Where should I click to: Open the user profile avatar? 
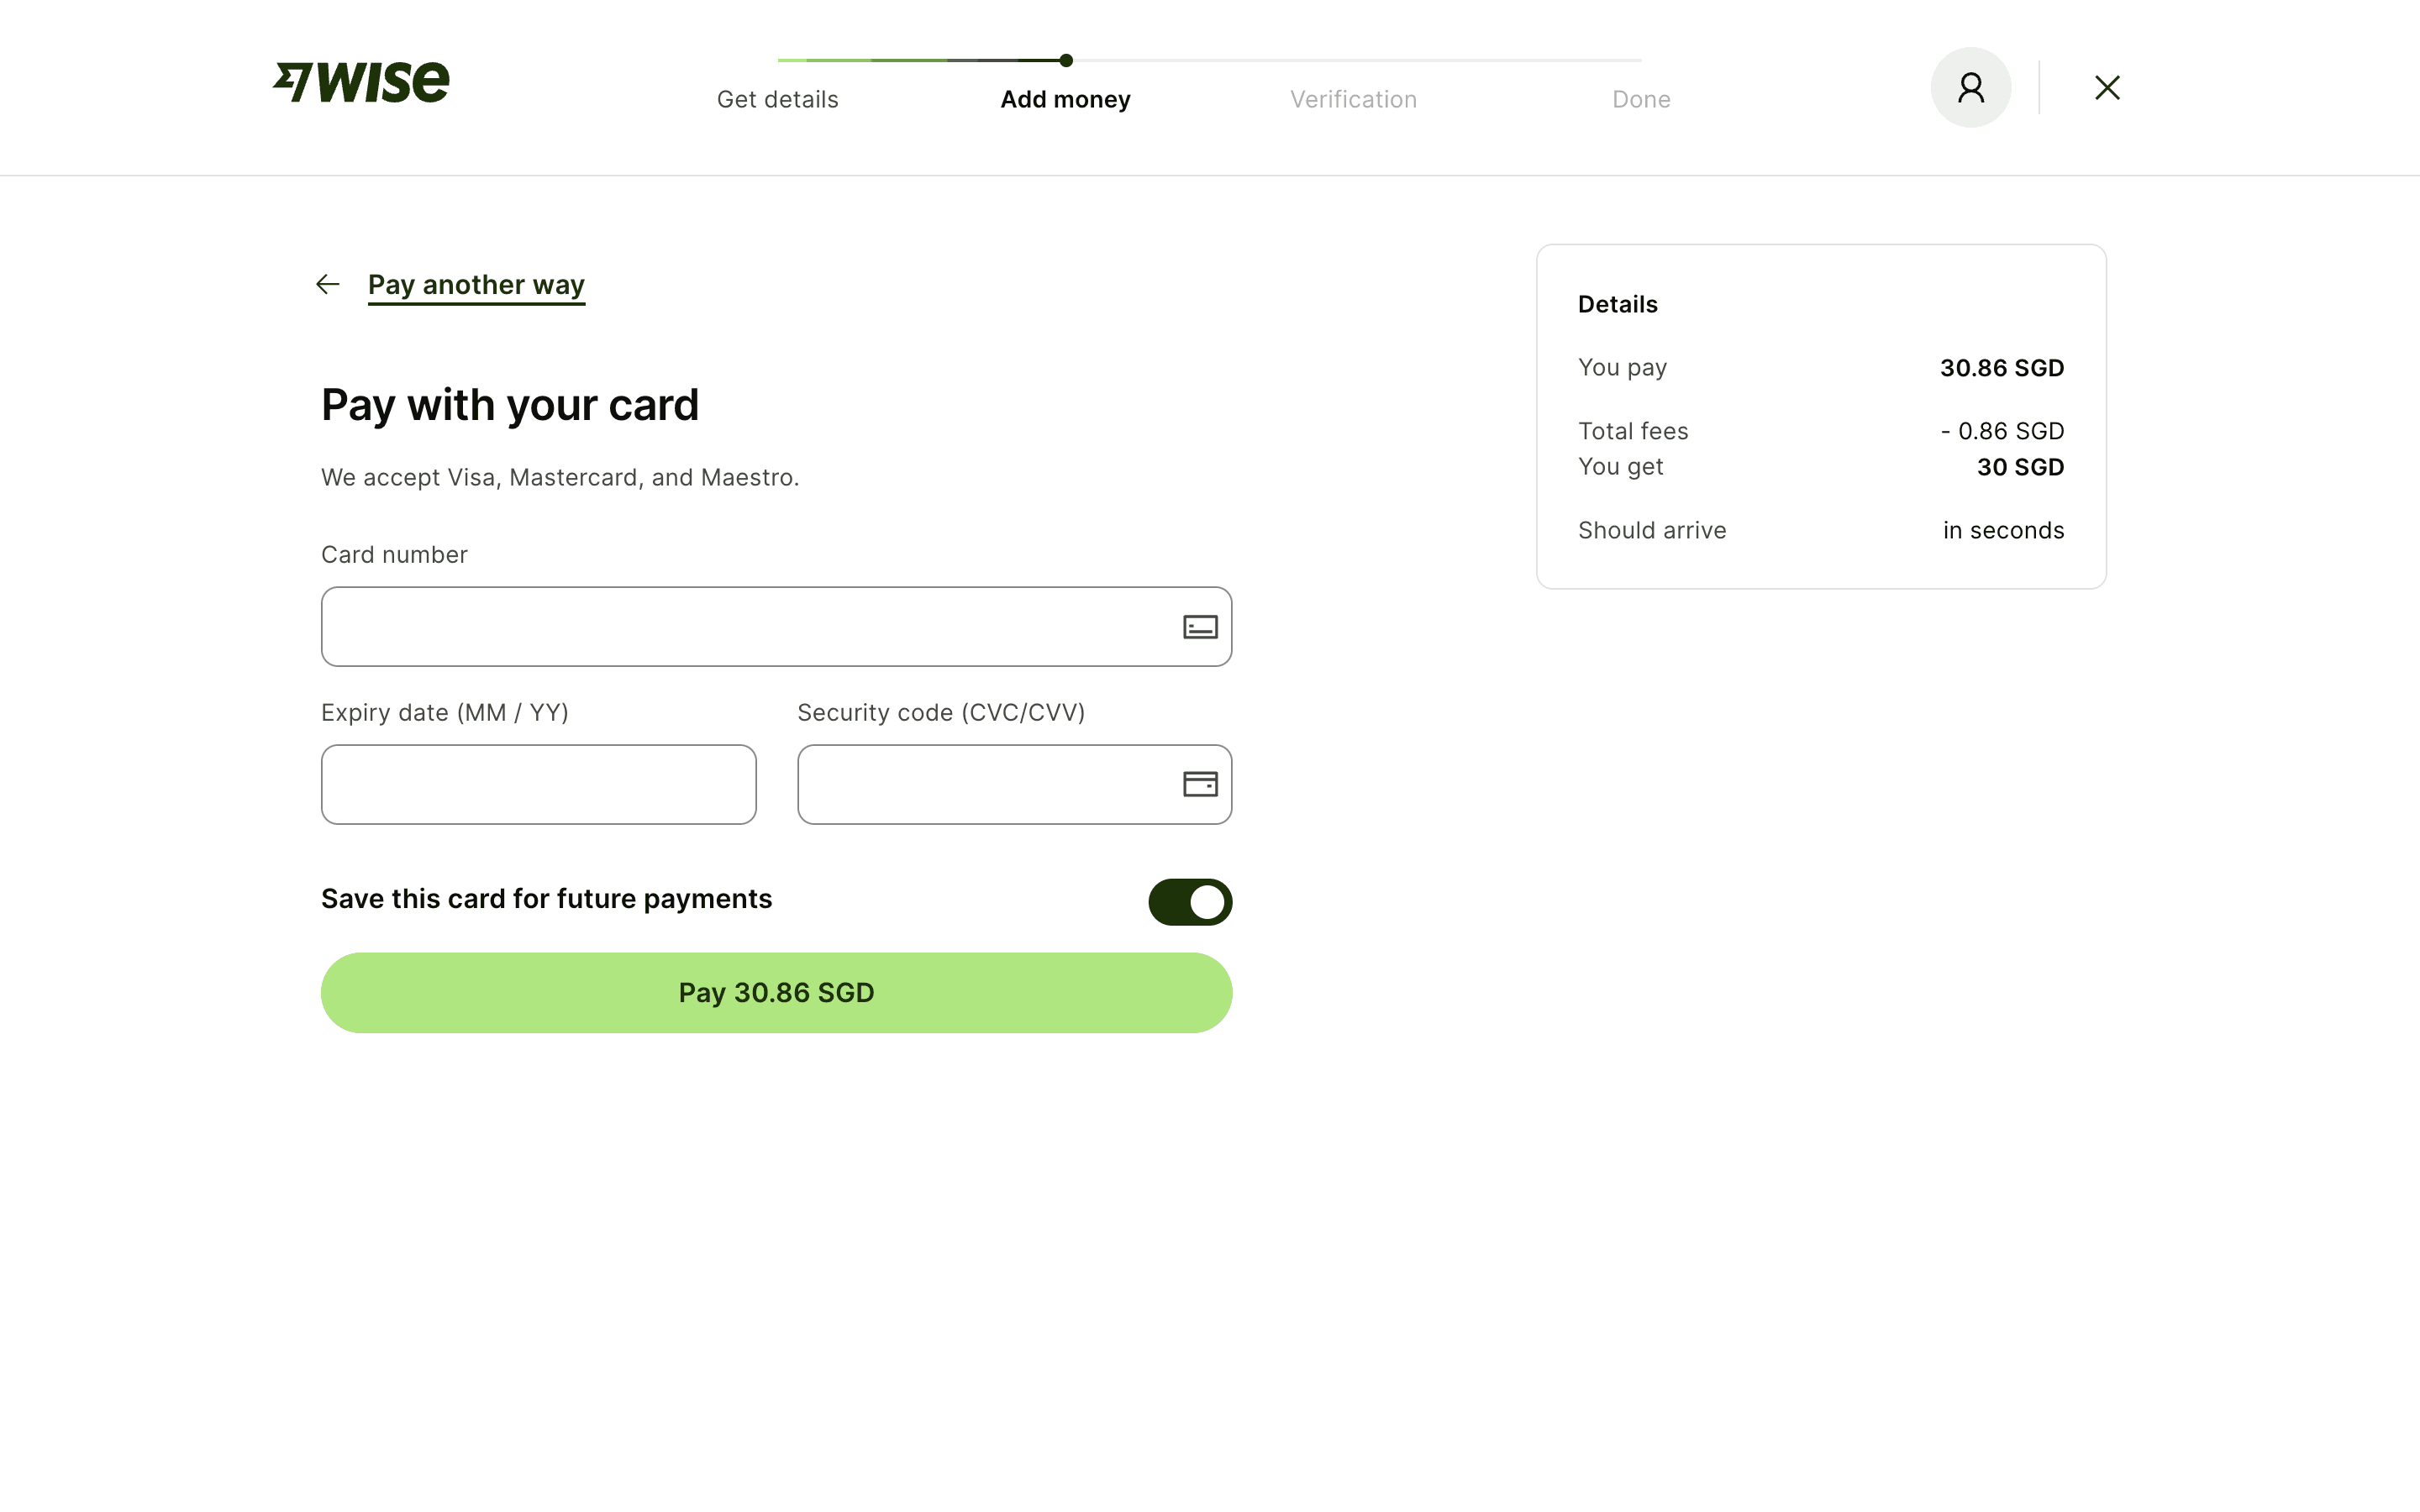click(x=1970, y=87)
